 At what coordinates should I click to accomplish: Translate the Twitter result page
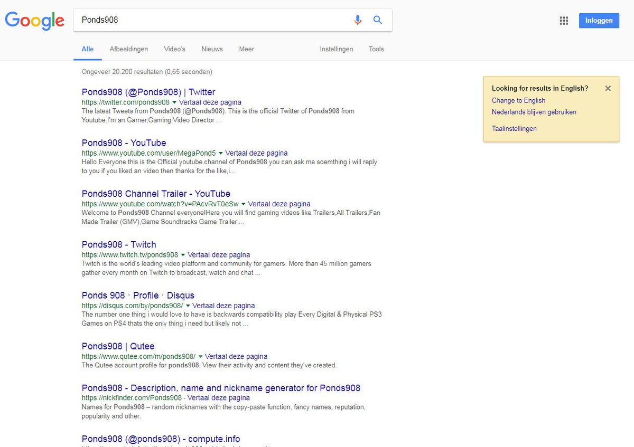(x=210, y=102)
